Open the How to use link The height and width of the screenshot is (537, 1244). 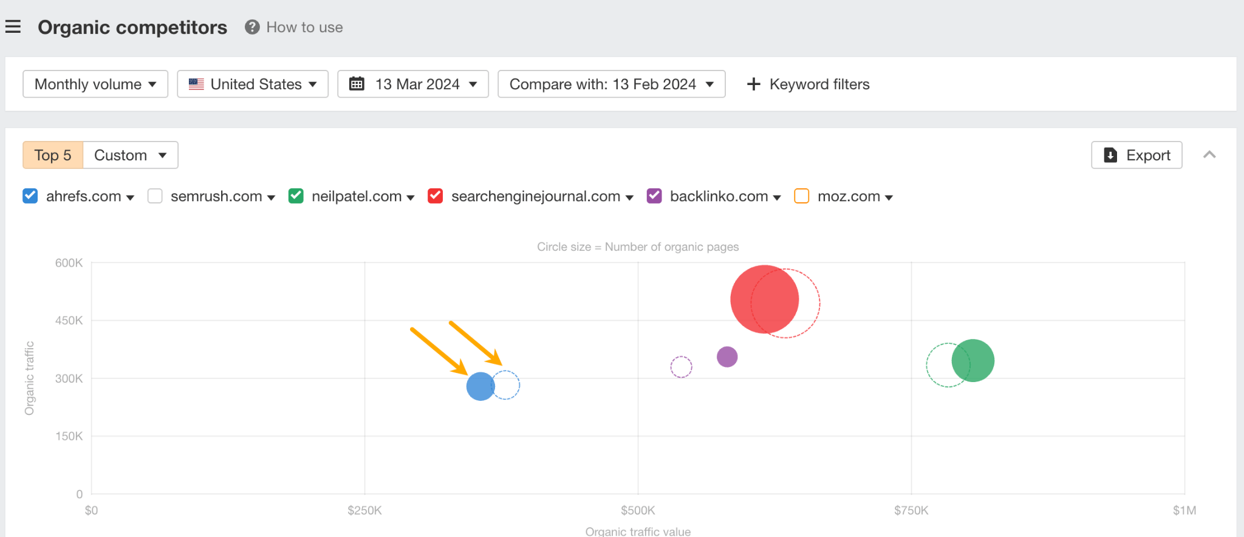pyautogui.click(x=304, y=27)
